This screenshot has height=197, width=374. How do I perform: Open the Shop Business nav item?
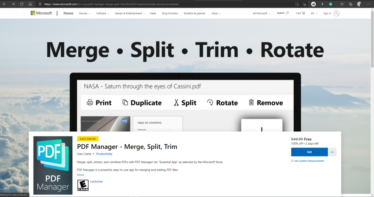[170, 13]
